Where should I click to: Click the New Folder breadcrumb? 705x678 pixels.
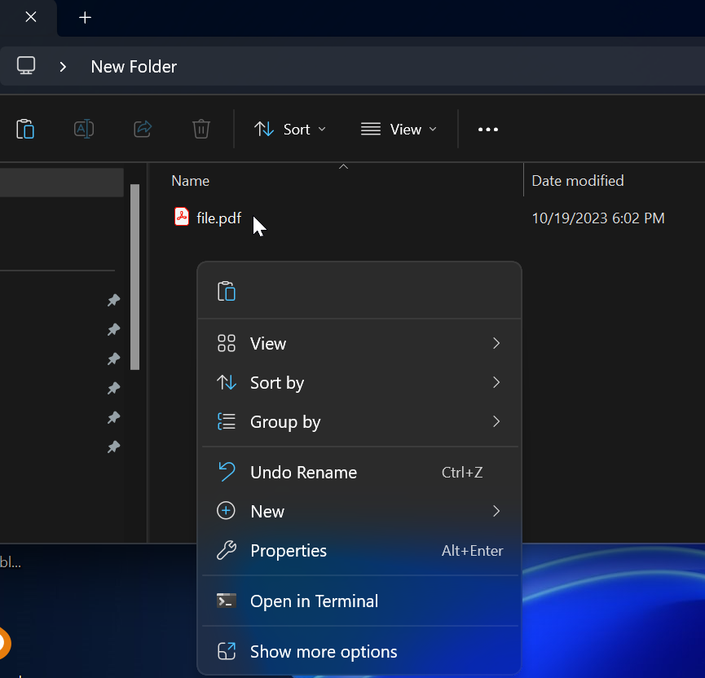click(134, 67)
